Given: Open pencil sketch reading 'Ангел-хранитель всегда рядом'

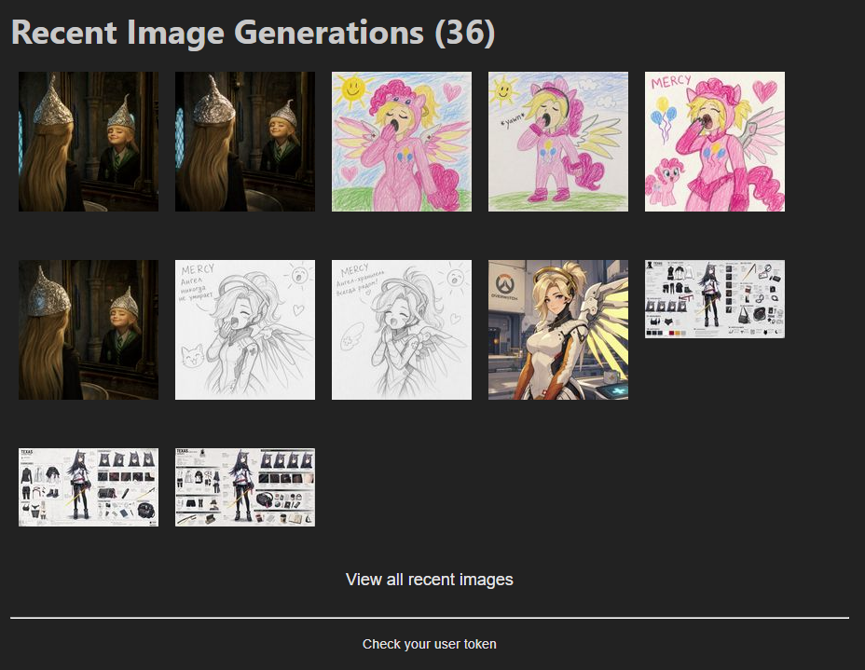Looking at the screenshot, I should coord(402,330).
